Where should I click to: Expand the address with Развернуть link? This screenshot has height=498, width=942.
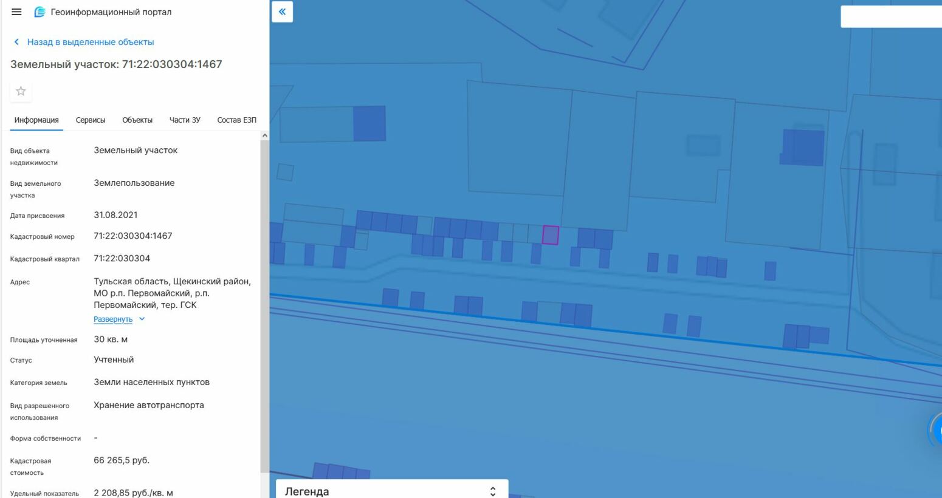point(113,319)
